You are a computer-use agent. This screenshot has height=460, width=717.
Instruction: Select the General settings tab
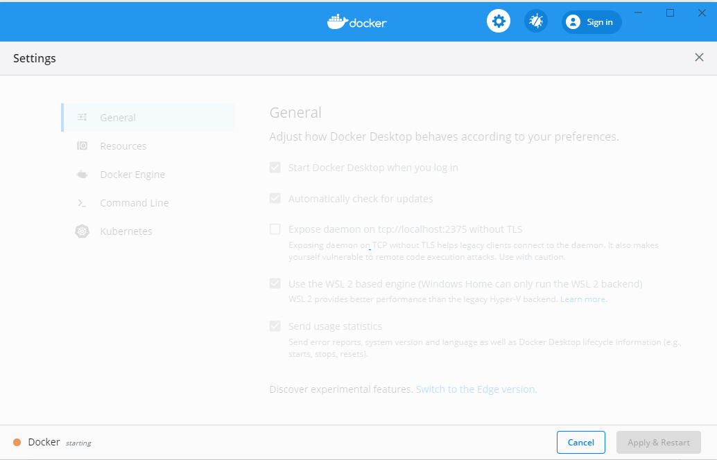click(148, 117)
